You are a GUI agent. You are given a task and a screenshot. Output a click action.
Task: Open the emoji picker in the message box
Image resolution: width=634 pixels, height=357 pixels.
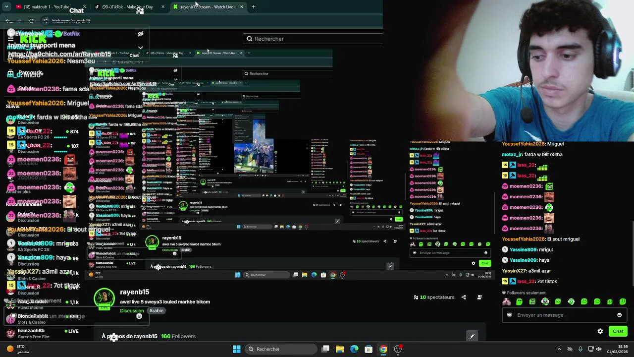pos(619,315)
